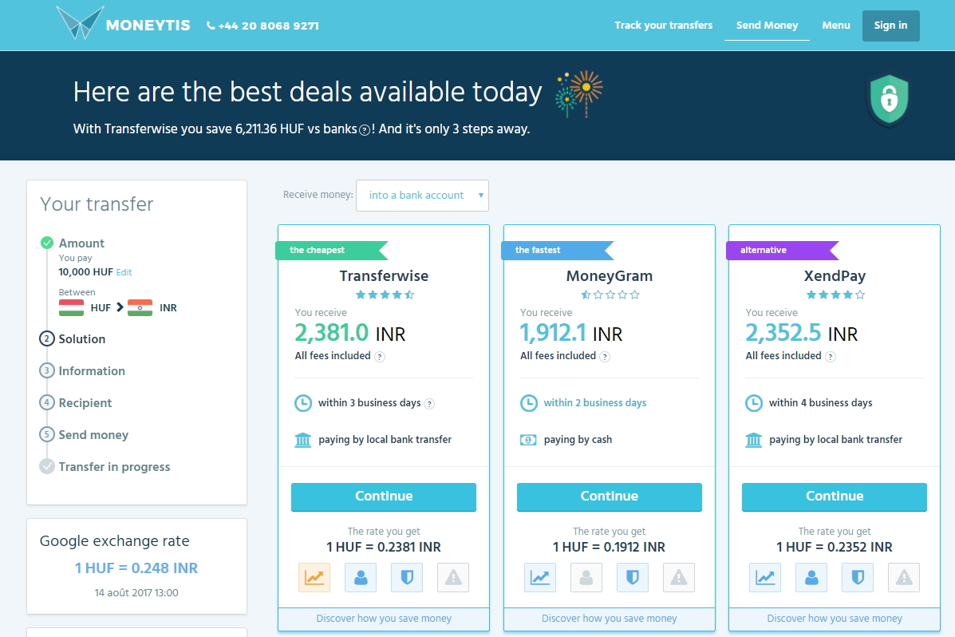This screenshot has height=637, width=955.
Task: Click 'the fastest' ribbon label
Action: point(538,250)
